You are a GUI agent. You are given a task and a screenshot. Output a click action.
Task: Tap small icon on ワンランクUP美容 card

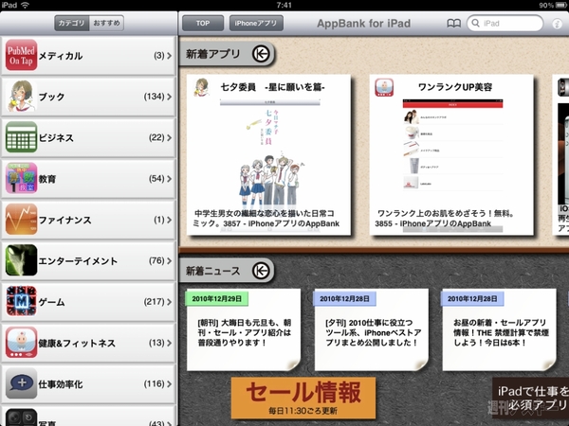pos(384,87)
